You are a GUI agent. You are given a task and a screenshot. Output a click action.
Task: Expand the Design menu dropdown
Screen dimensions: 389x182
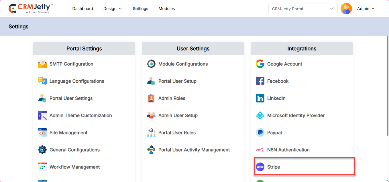click(x=113, y=9)
